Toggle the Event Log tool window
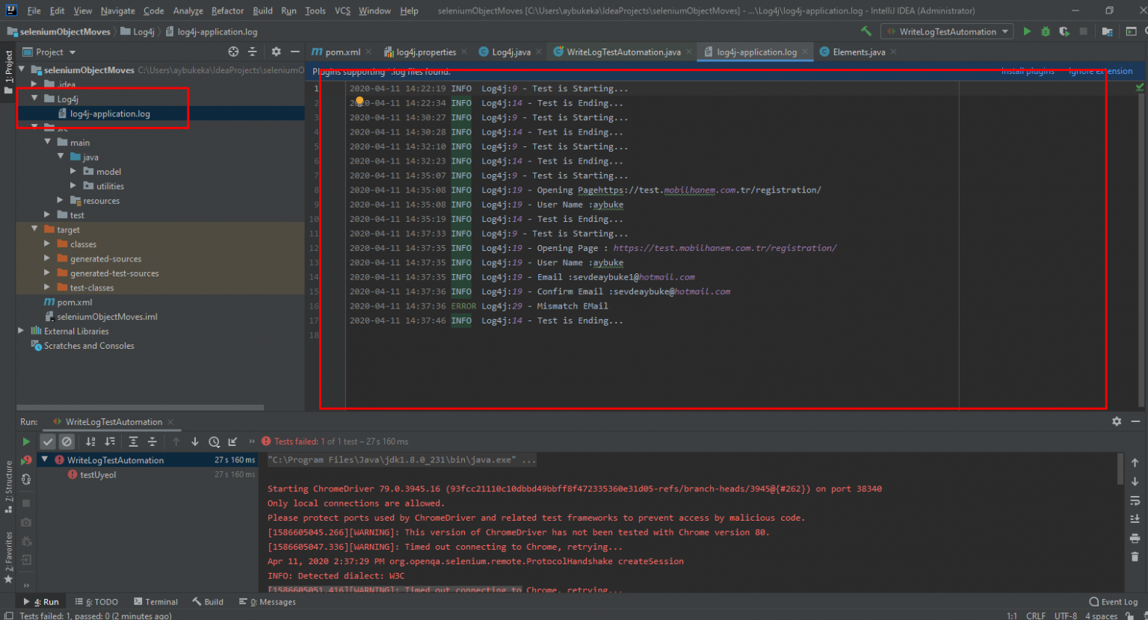The height and width of the screenshot is (620, 1148). pos(1114,601)
